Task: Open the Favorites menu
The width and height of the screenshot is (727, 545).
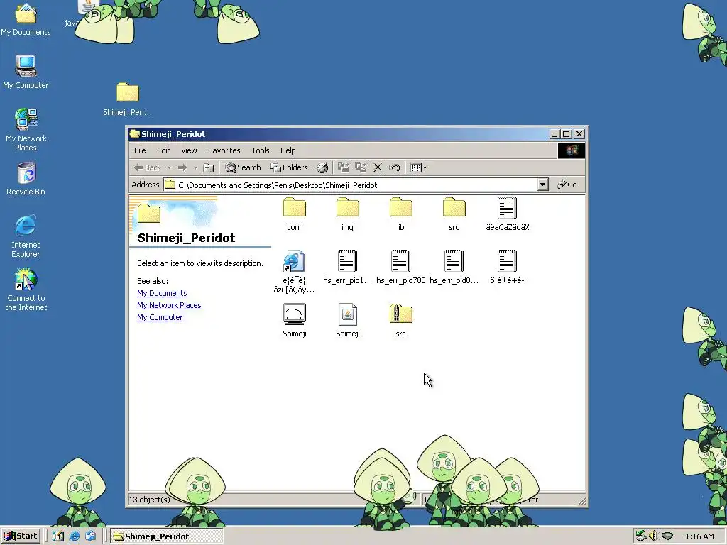Action: point(224,150)
